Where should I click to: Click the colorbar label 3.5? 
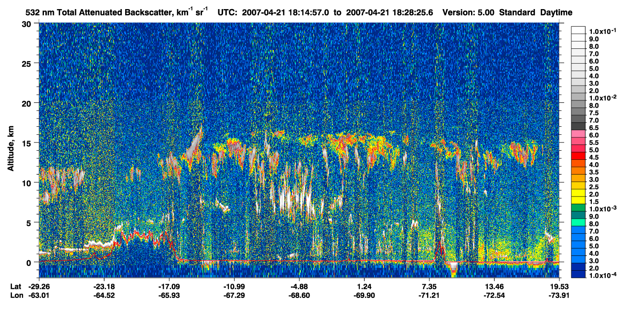pos(593,173)
